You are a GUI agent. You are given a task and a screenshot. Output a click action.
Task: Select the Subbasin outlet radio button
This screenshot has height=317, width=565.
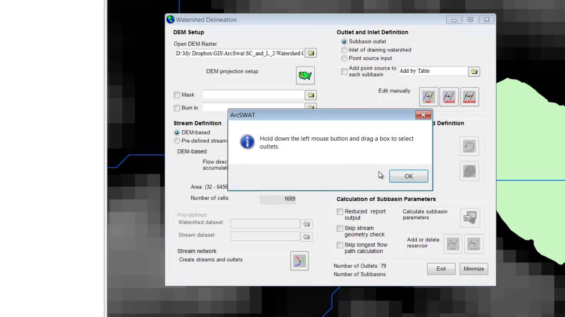pyautogui.click(x=344, y=42)
